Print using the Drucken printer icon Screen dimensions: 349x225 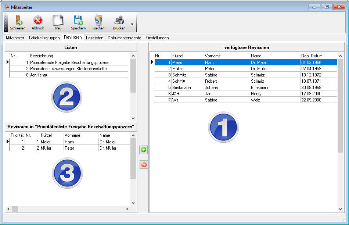pos(119,20)
